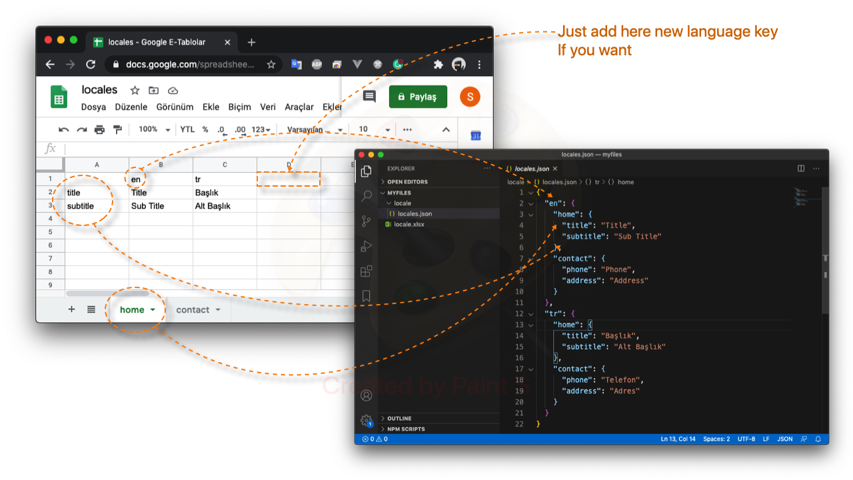
Task: Add a new sheet with plus button
Action: (71, 309)
